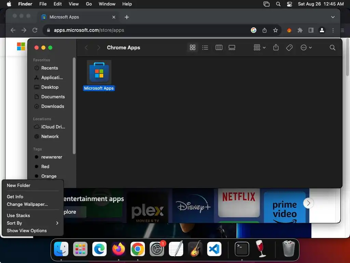
Task: Click the Chrome back arrow
Action: point(13,30)
